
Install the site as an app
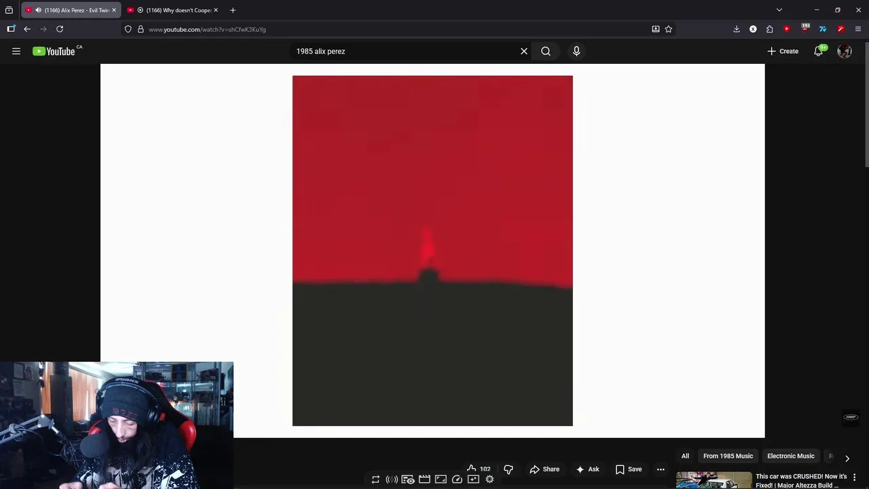coord(656,29)
